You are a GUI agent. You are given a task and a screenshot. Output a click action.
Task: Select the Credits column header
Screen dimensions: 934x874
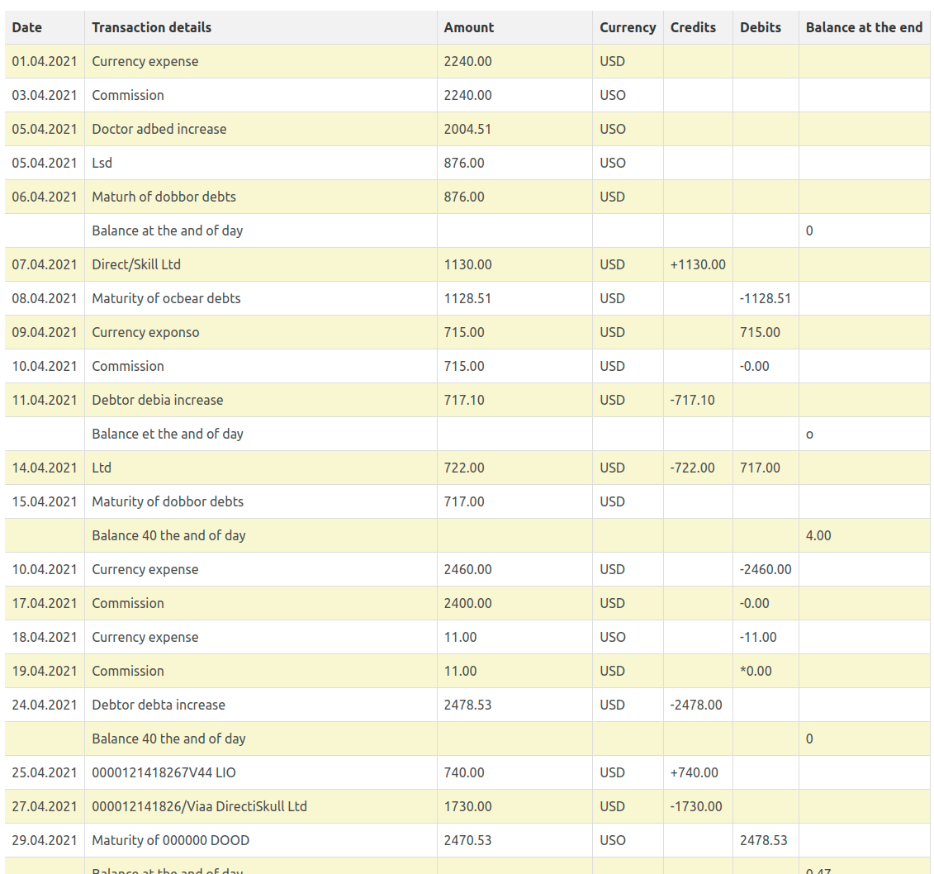[693, 27]
